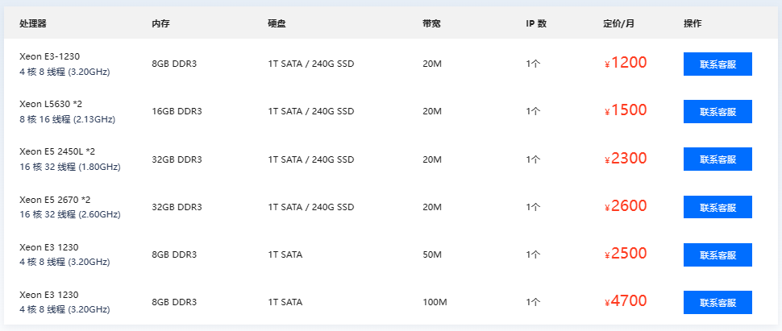
Task: Select the ¥2300 price text
Action: (626, 159)
